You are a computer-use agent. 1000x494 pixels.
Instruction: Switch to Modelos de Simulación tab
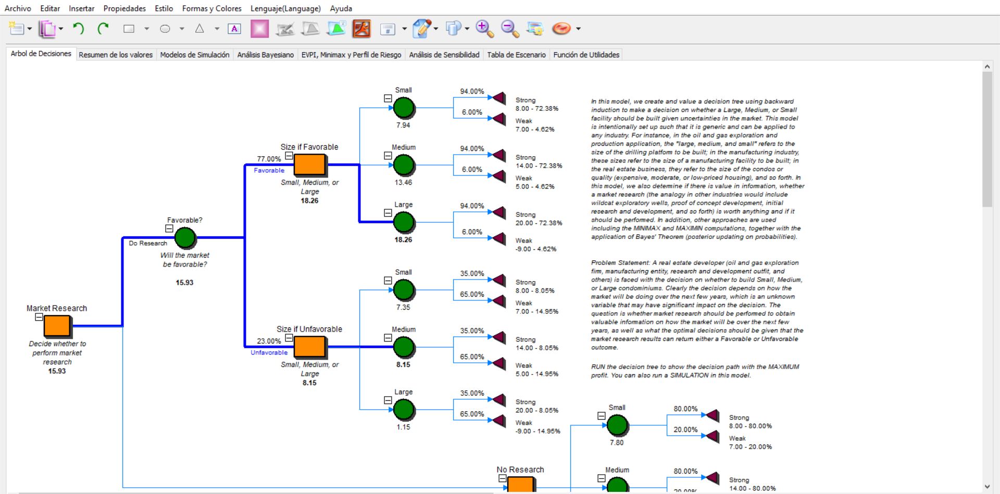tap(195, 55)
